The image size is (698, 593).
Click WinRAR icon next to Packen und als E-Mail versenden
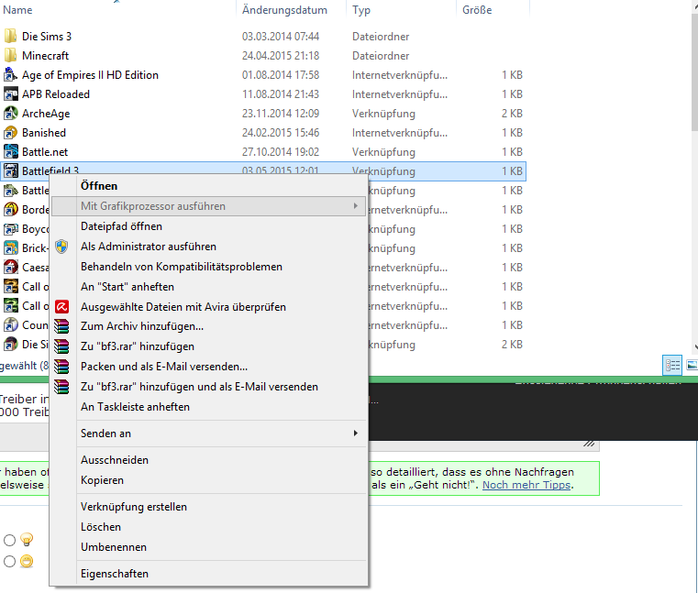[61, 367]
